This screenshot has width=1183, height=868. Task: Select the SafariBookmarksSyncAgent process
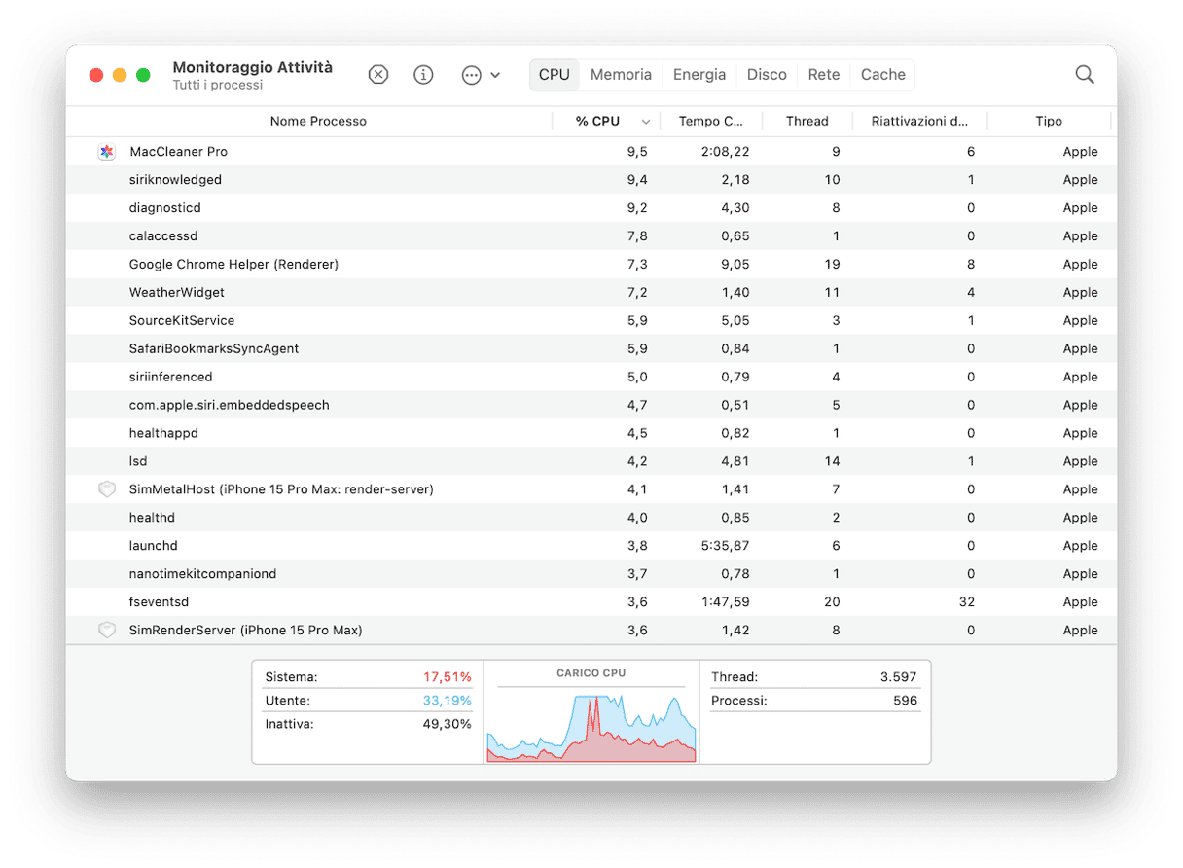tap(591, 349)
